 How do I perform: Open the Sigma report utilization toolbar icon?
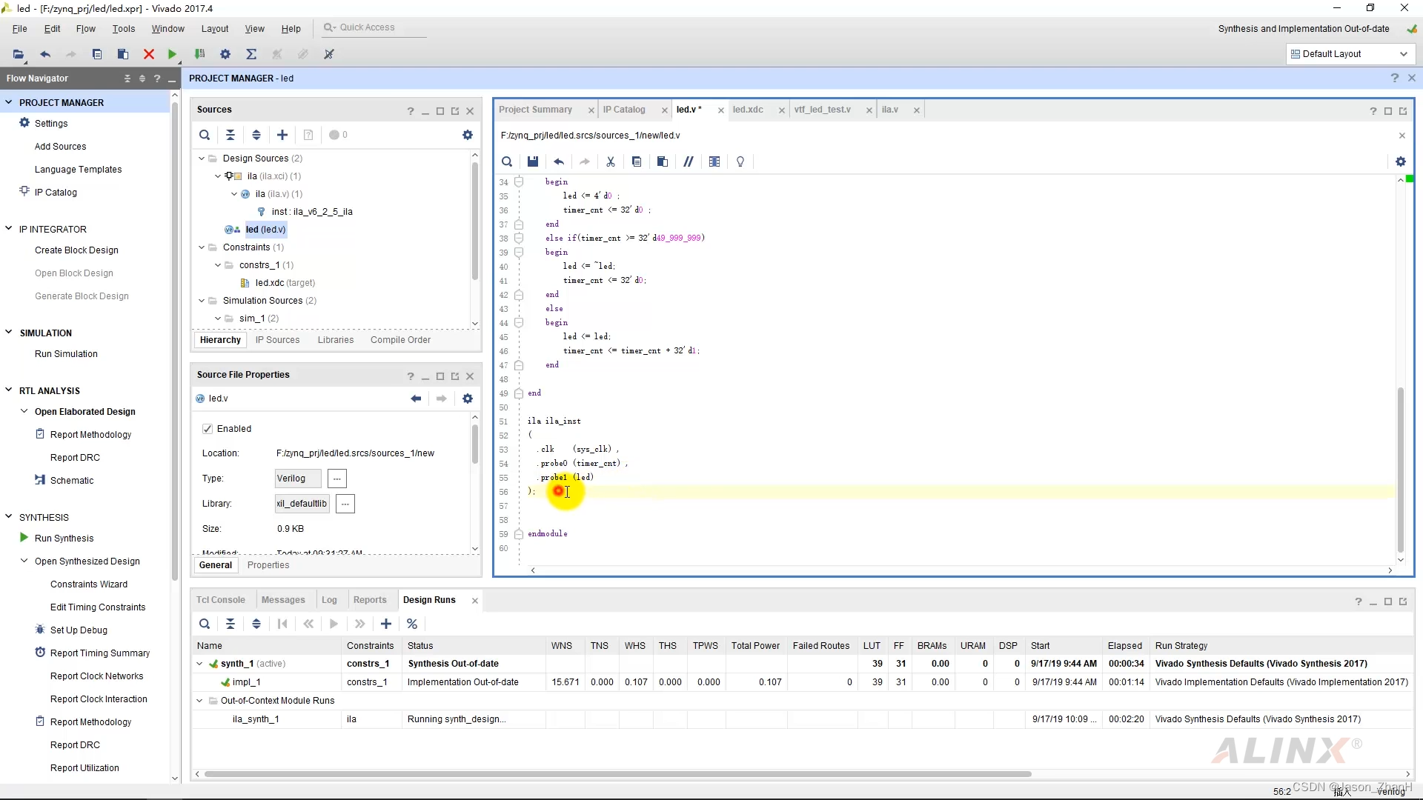pos(251,53)
